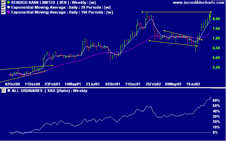
Task: Click the 6.00 price axis value
Action: pyautogui.click(x=216, y=58)
